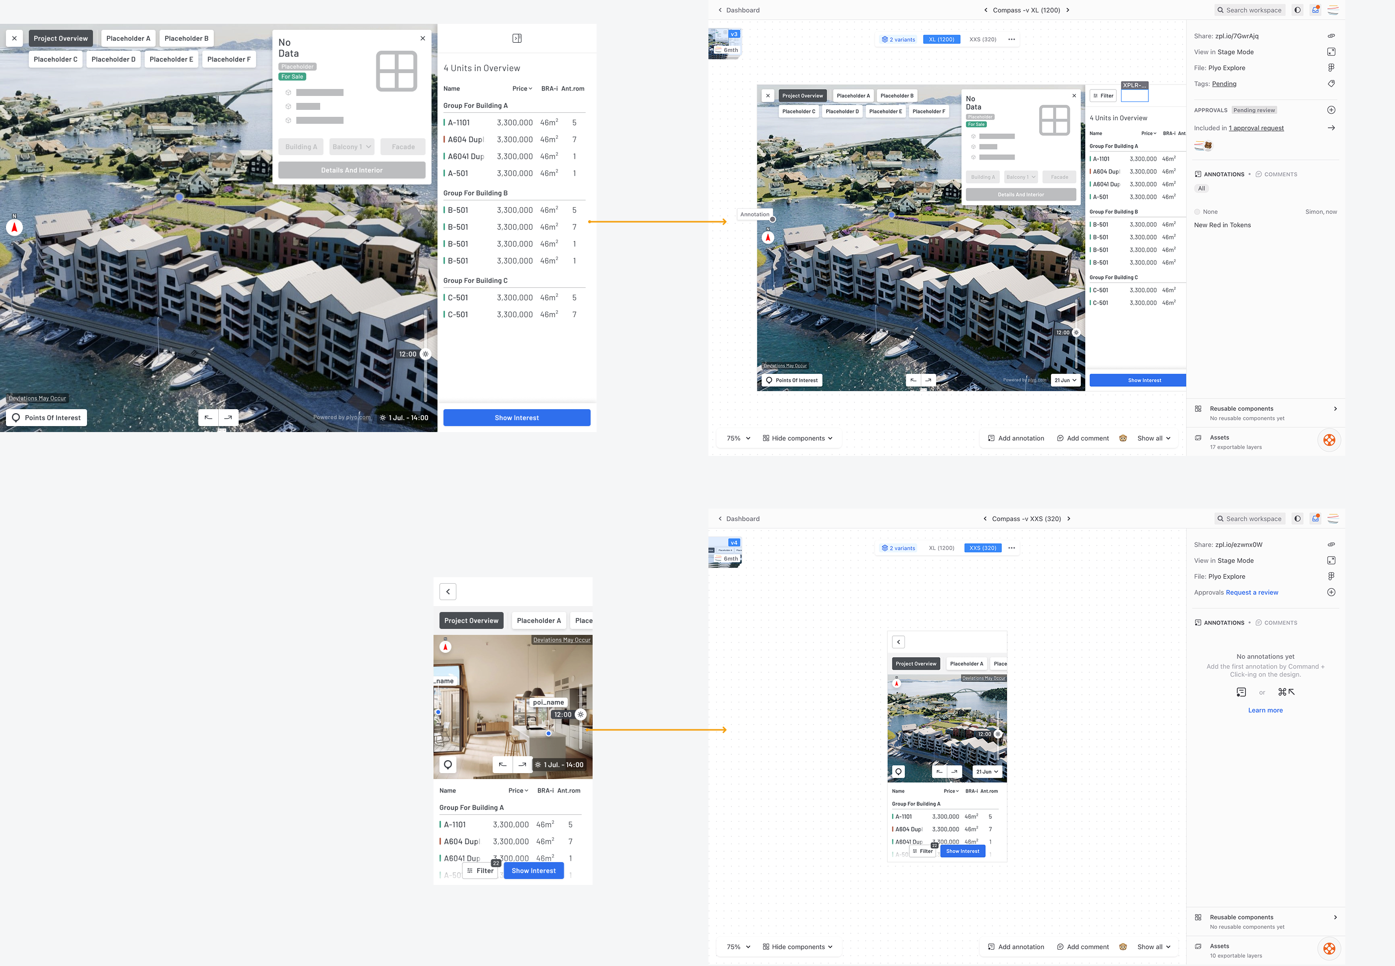Click link icon beside share zpl.io/7GwrAjq

click(1331, 36)
